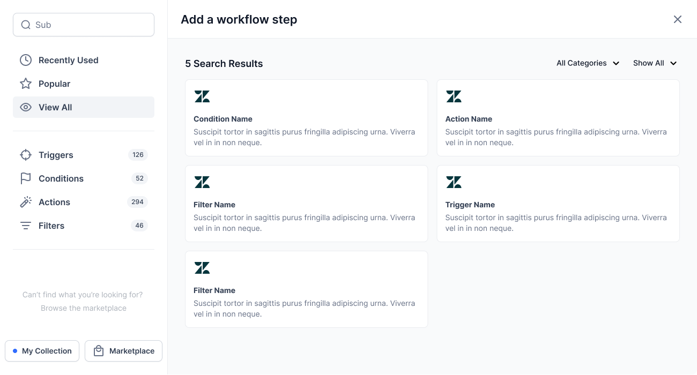The height and width of the screenshot is (375, 697).
Task: Click the 294 count badge on Actions
Action: click(x=137, y=202)
